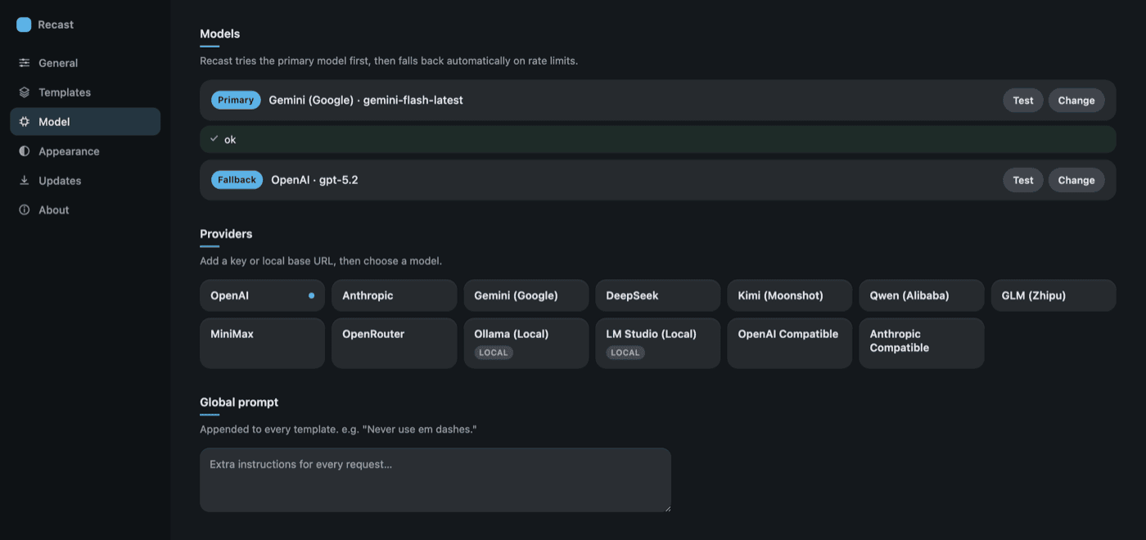This screenshot has height=540, width=1146.
Task: Select the MiniMax provider card
Action: click(x=262, y=343)
